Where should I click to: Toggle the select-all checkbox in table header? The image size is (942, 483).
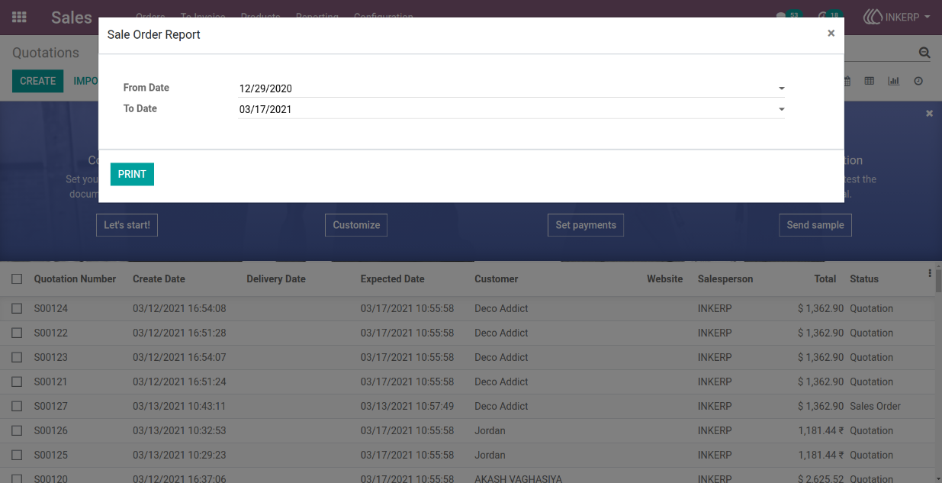pyautogui.click(x=17, y=279)
